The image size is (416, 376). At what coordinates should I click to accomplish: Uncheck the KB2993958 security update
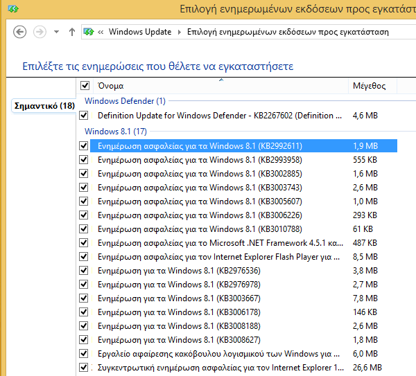click(x=84, y=159)
